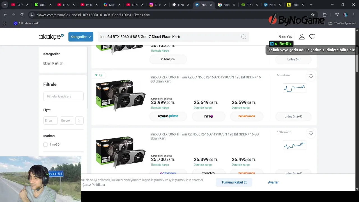
Task: Close the "hesap" Google tab
Action: click(234, 5)
